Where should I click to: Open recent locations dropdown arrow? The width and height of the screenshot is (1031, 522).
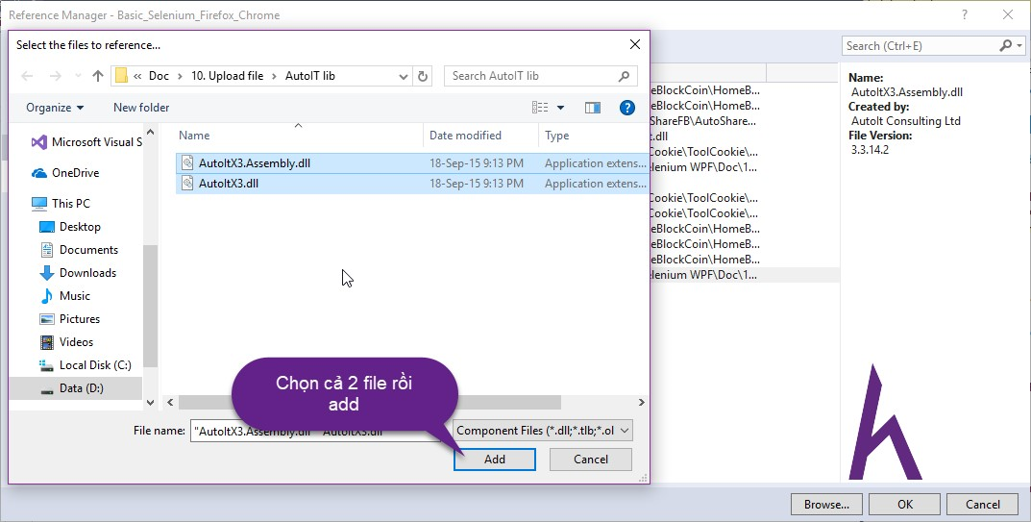(x=78, y=76)
